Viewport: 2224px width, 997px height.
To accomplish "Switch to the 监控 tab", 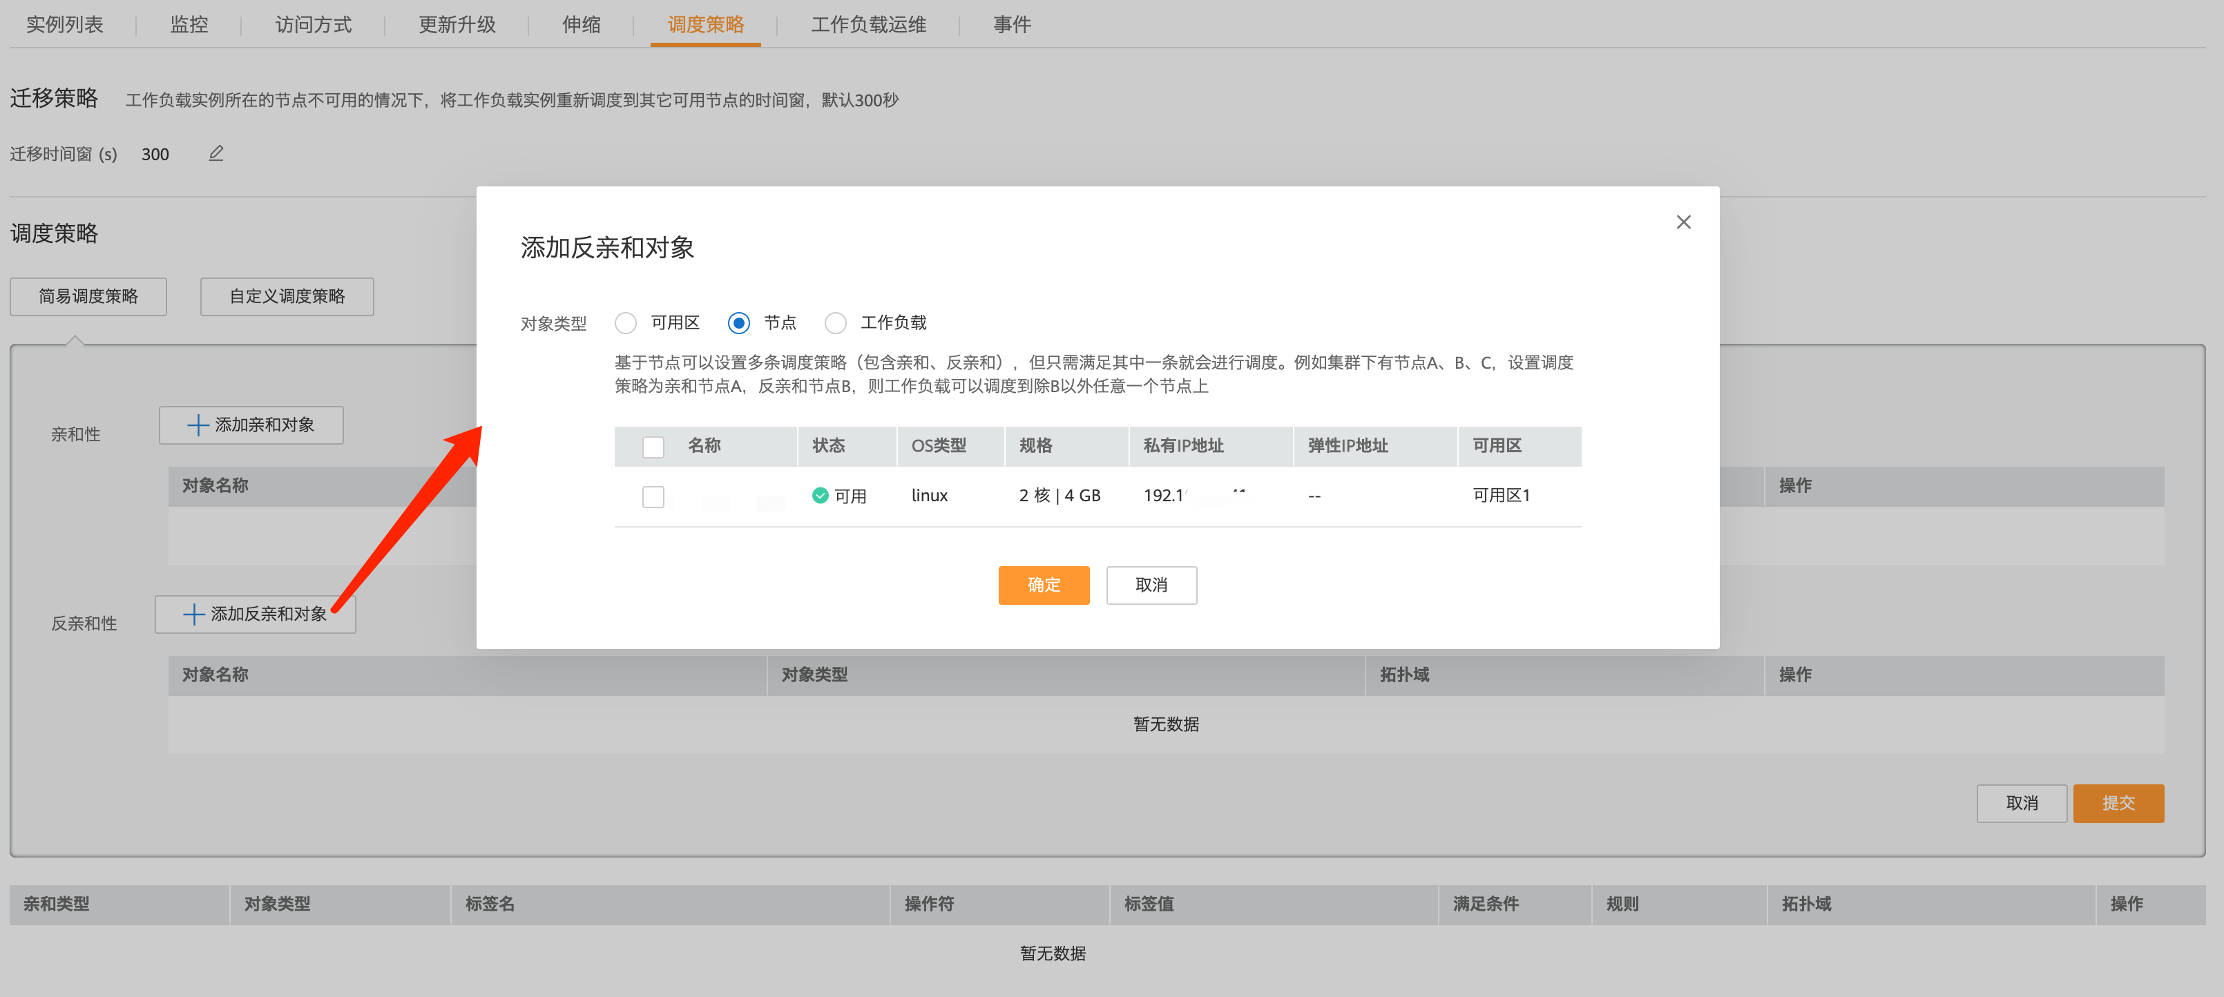I will (189, 24).
